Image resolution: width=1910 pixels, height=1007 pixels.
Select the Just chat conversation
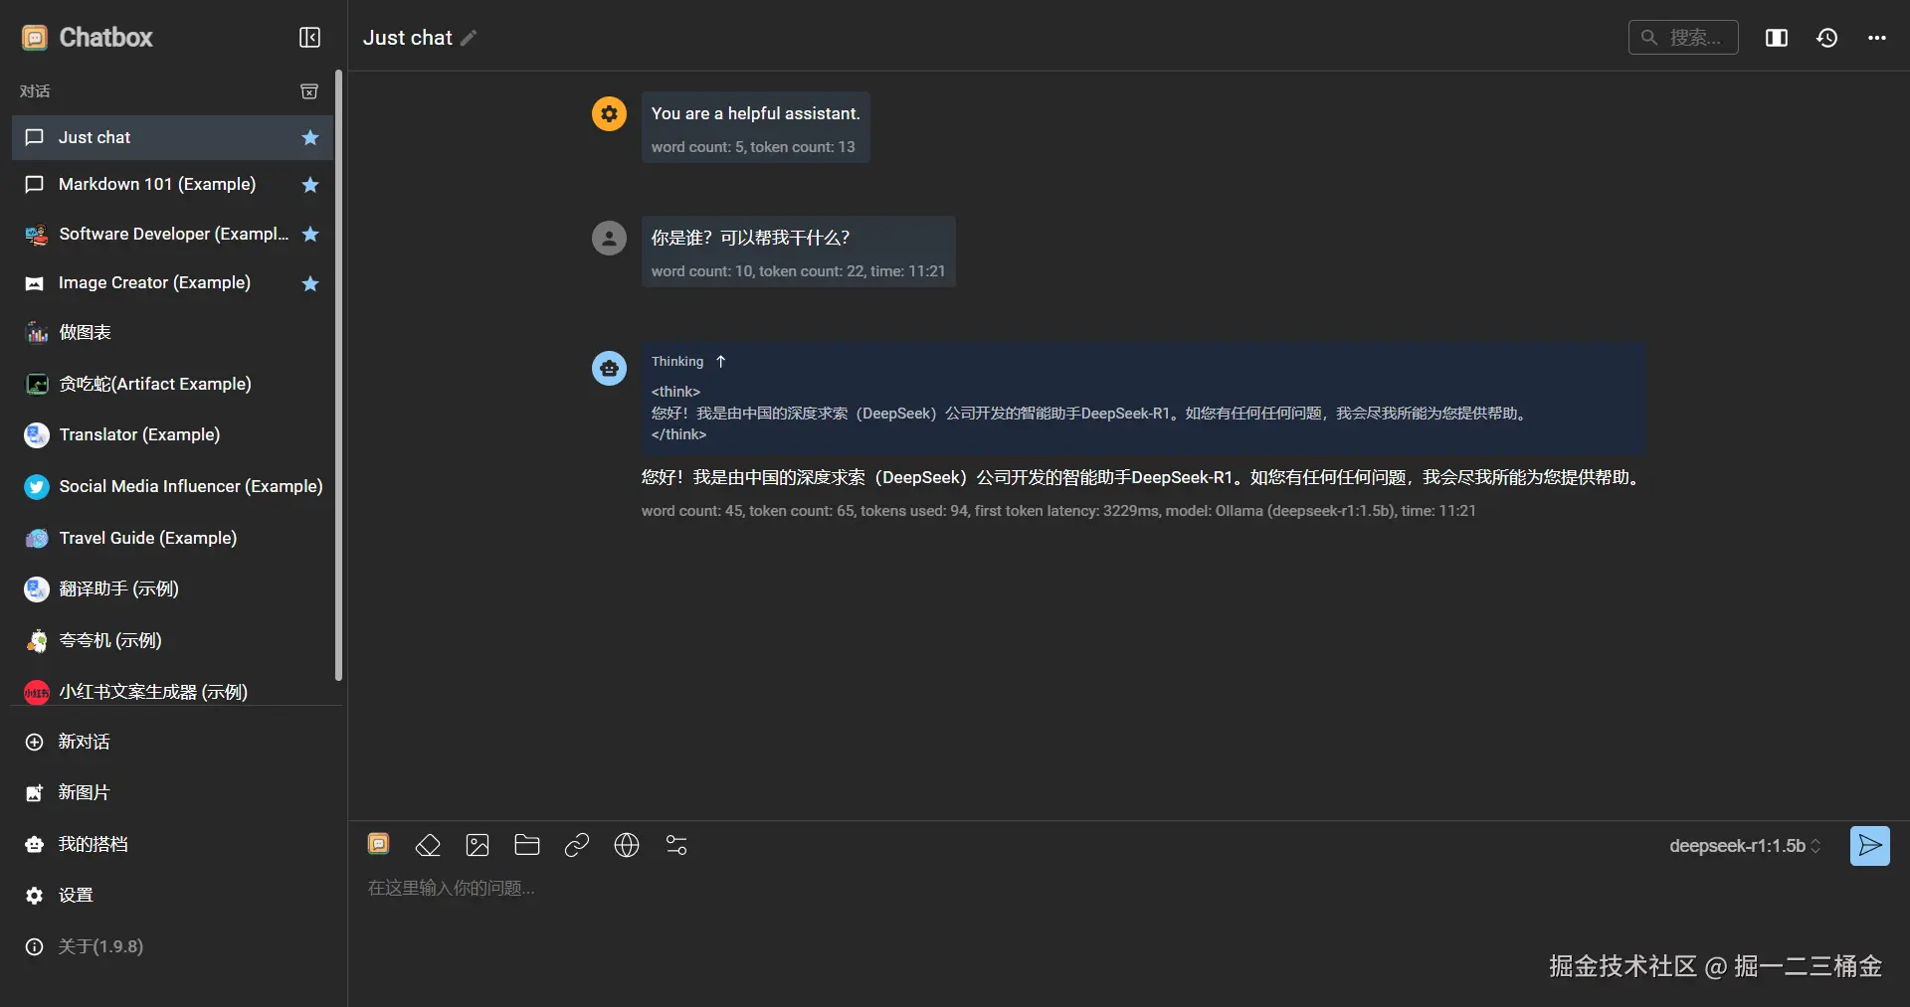[172, 137]
